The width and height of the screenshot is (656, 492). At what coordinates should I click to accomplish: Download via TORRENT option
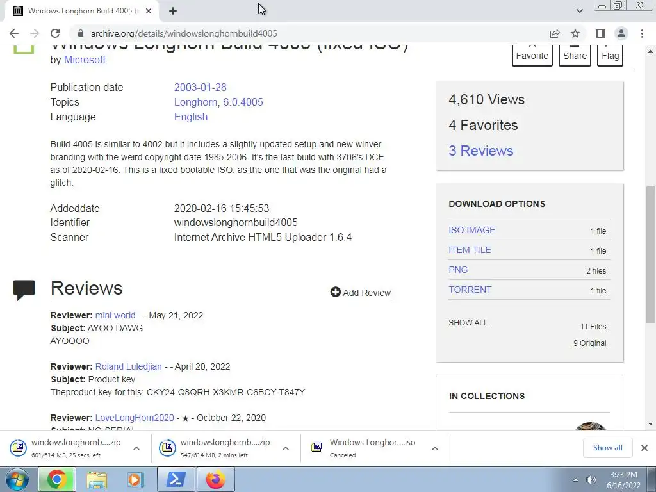470,290
